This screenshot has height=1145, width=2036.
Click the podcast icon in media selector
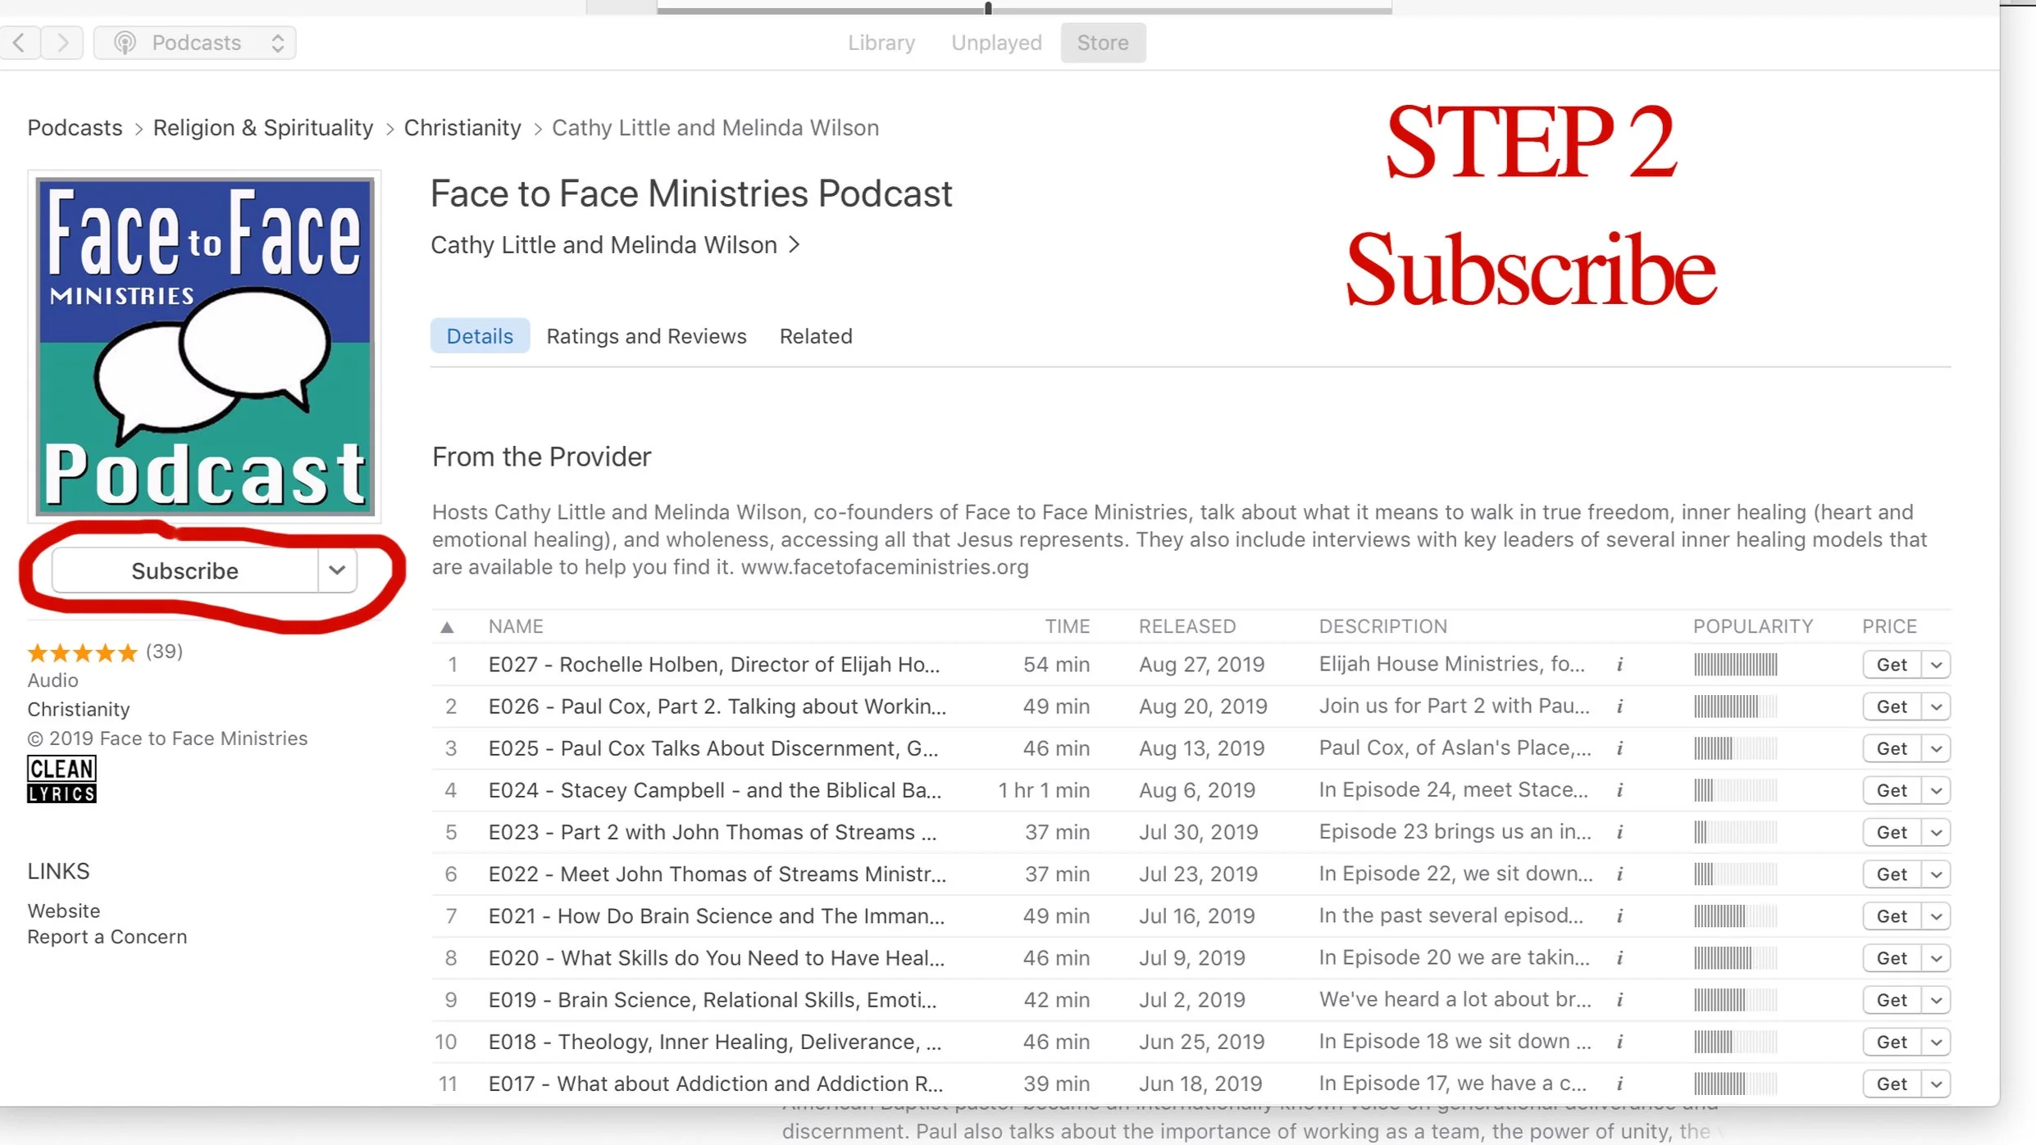click(125, 43)
